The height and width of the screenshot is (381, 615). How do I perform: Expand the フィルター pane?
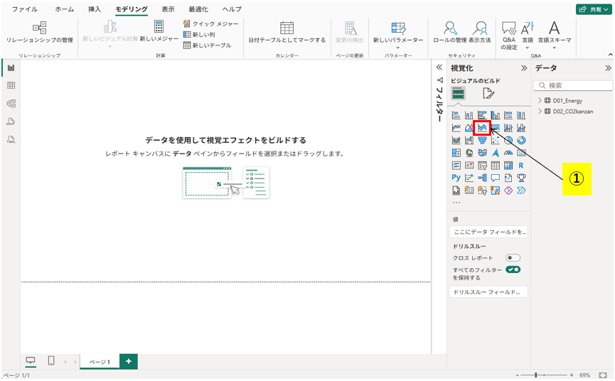click(x=439, y=68)
